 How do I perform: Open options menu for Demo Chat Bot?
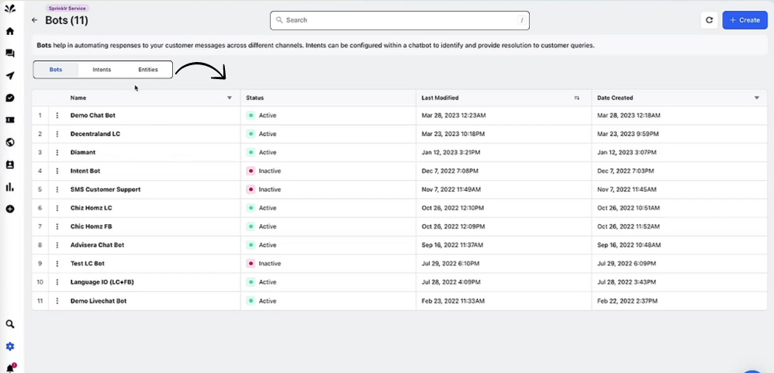[57, 116]
